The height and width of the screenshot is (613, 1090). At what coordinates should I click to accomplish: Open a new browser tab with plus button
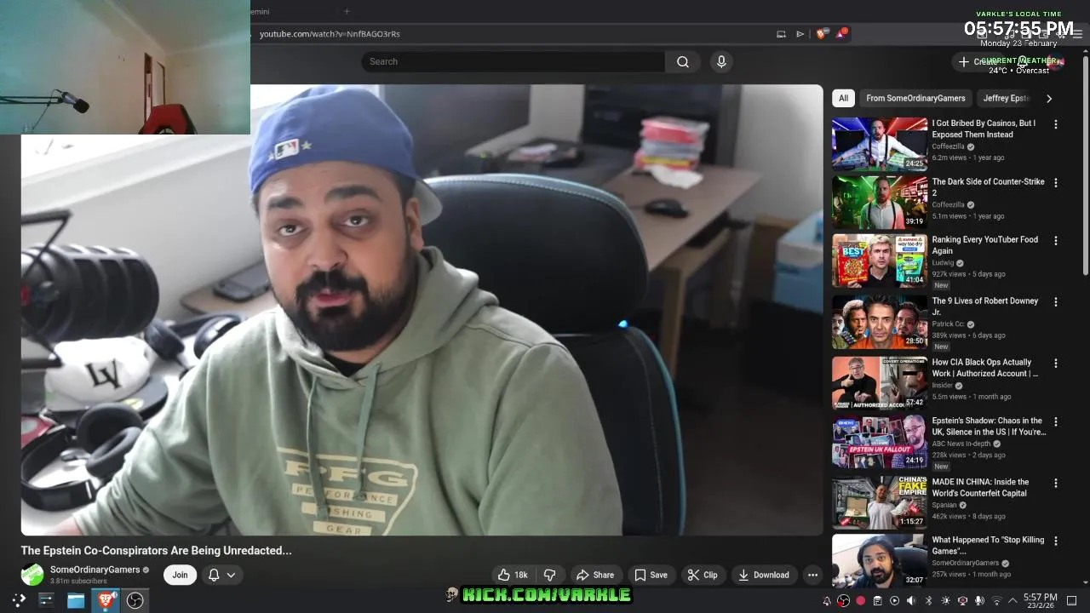[347, 11]
